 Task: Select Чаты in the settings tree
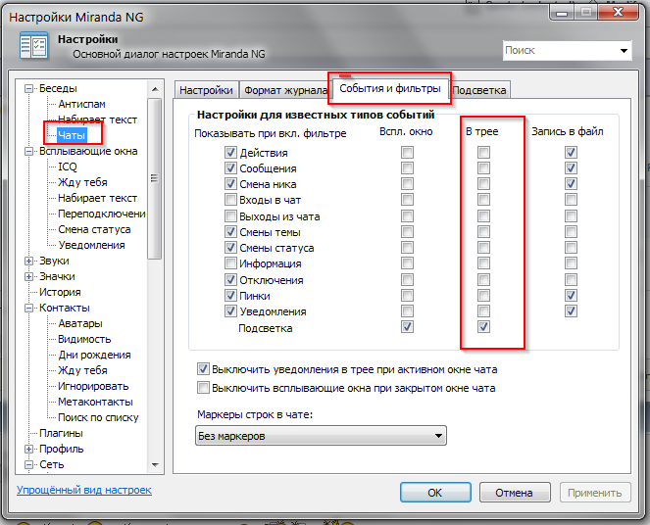click(72, 135)
